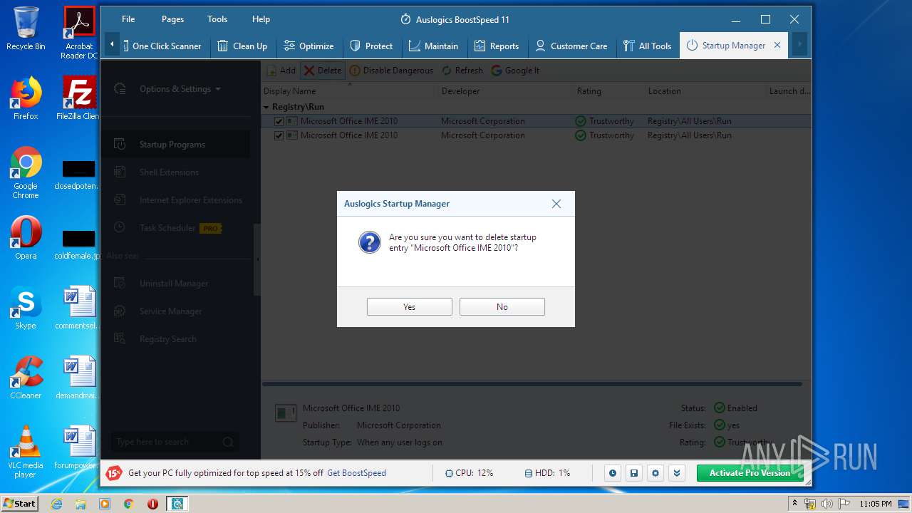Open the File menu

(x=128, y=19)
